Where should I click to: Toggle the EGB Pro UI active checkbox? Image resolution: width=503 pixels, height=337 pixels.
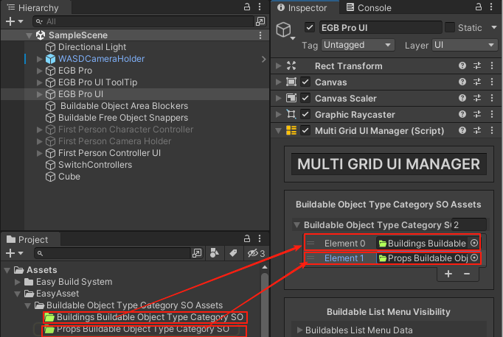click(309, 27)
